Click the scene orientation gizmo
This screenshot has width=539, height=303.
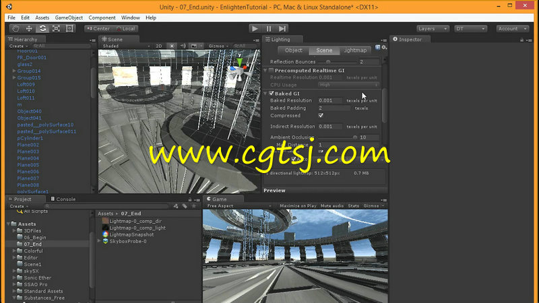239,69
